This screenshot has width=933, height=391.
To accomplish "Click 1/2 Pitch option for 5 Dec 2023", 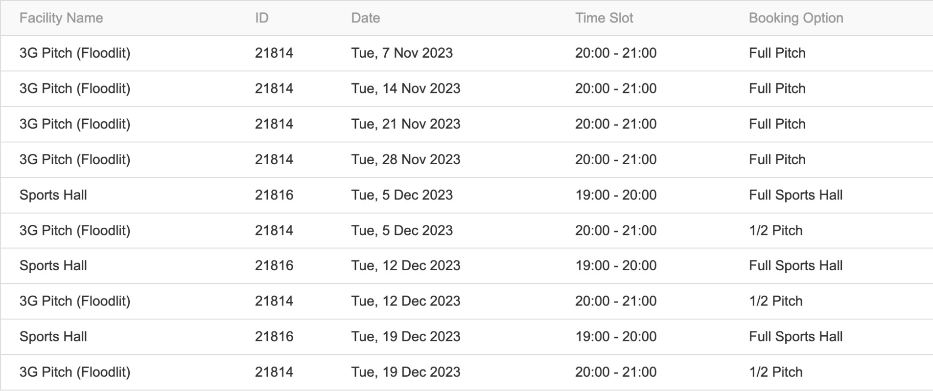I will point(776,230).
